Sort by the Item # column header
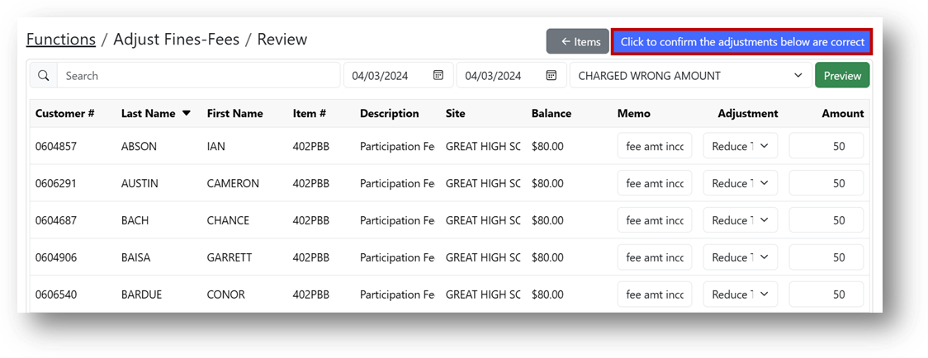 pyautogui.click(x=310, y=114)
